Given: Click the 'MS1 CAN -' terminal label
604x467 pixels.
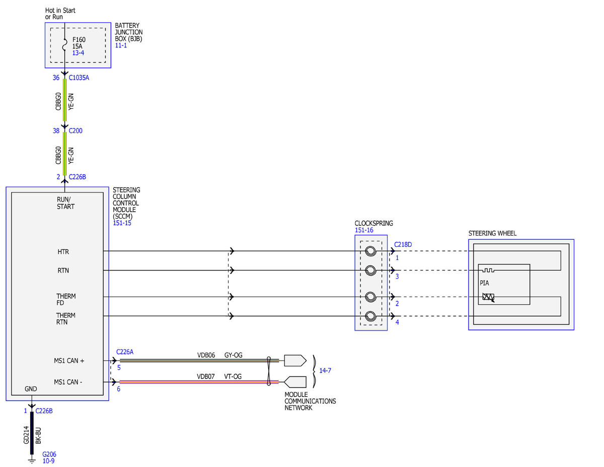Looking at the screenshot, I should [68, 382].
